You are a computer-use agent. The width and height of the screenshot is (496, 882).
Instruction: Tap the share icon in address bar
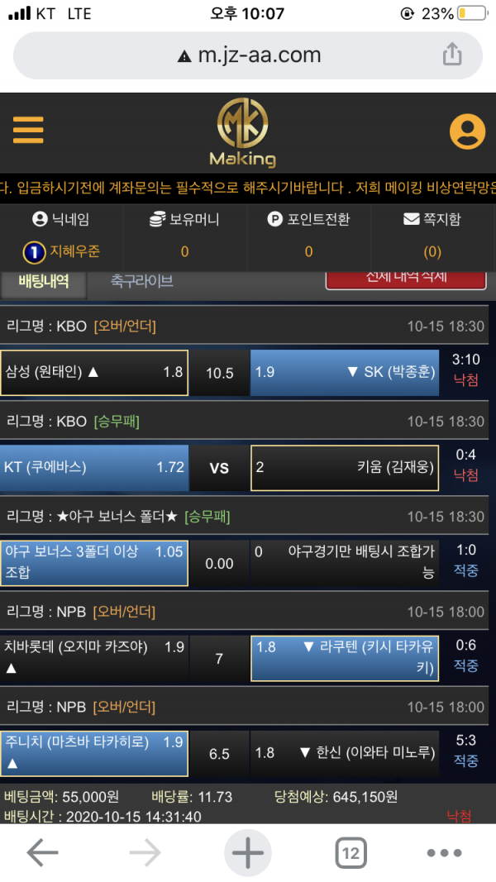click(x=452, y=55)
